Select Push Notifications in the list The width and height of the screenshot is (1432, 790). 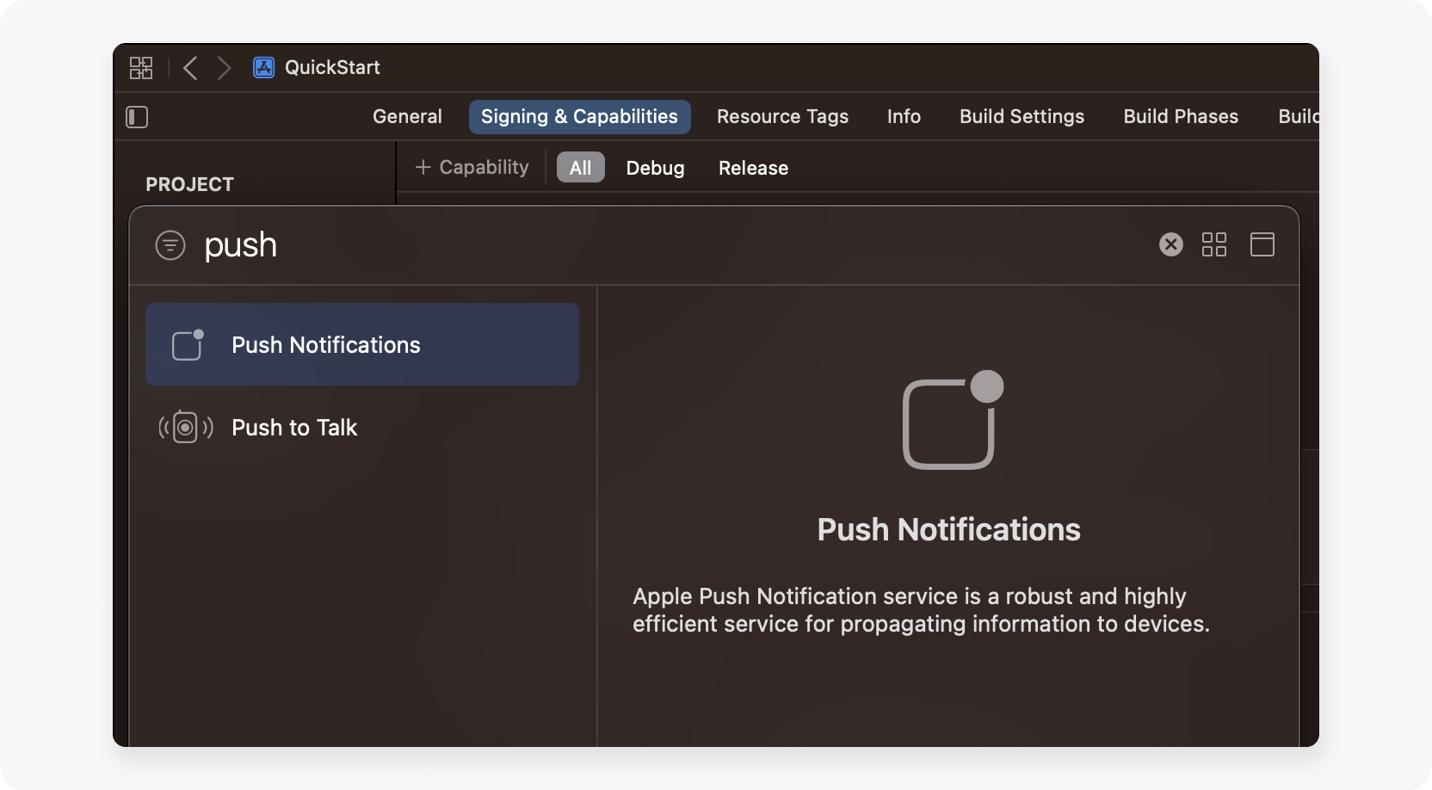(362, 344)
